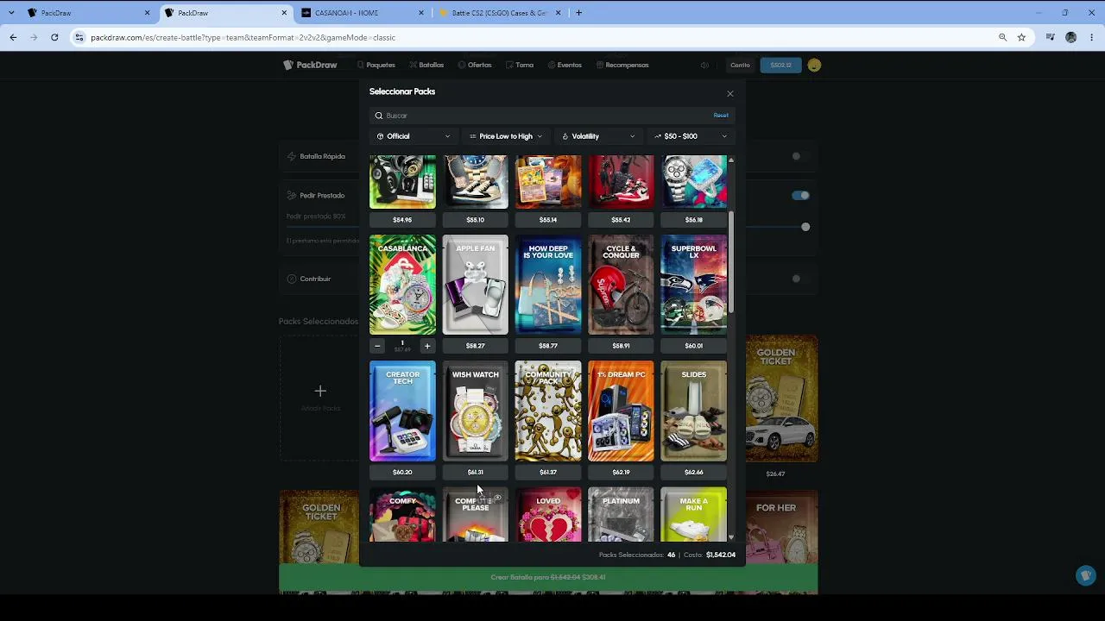Open the Ofertas menu
The image size is (1105, 621).
[475, 65]
